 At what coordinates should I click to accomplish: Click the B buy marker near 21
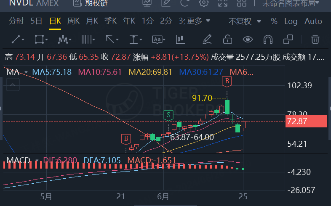126,139
